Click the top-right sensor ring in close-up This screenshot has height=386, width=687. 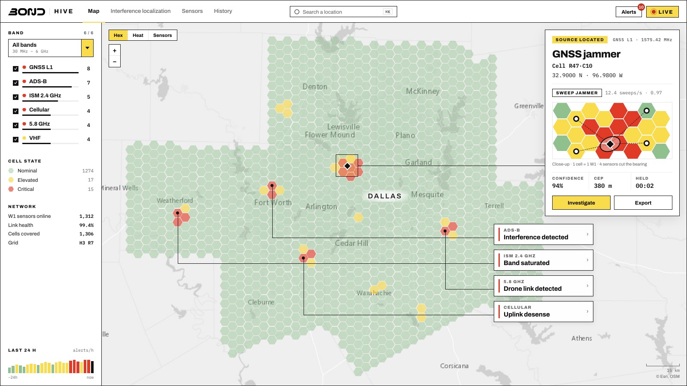647,111
